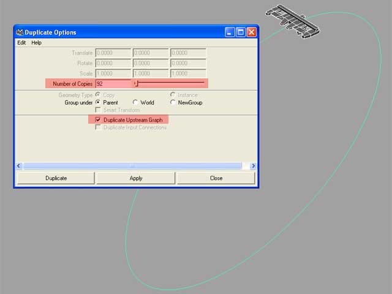Select the track model in the viewport
The image size is (392, 294).
[x=293, y=18]
